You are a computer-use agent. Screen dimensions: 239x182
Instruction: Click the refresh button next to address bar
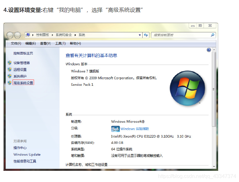click(146, 35)
